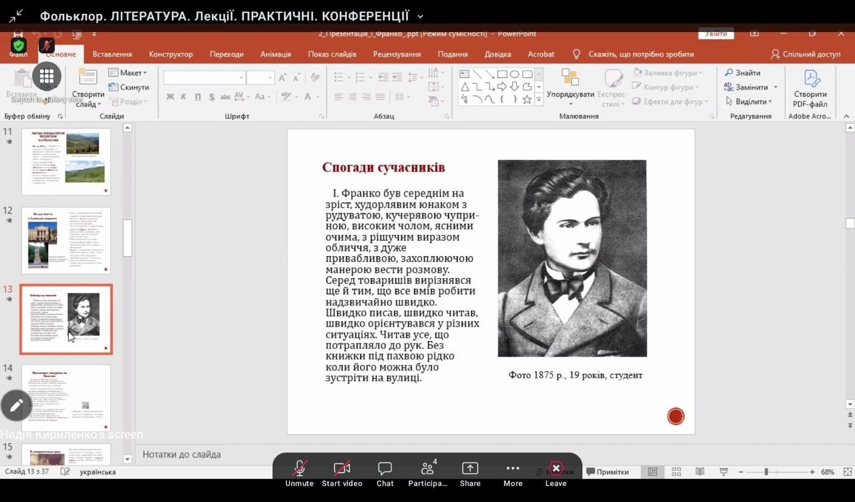Switch to gallery view grid icon

[x=47, y=76]
